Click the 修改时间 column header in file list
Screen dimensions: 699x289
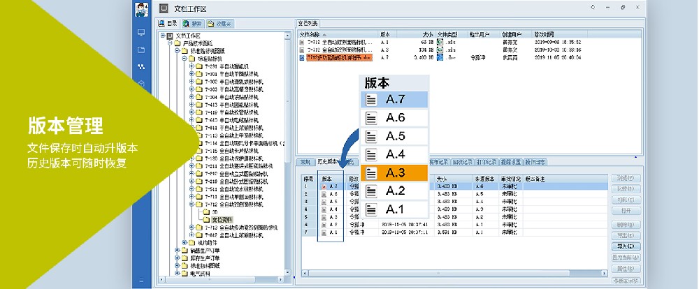[x=560, y=34]
